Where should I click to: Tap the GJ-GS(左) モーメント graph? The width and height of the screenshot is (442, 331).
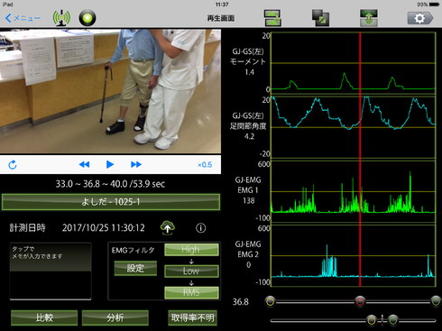click(354, 64)
